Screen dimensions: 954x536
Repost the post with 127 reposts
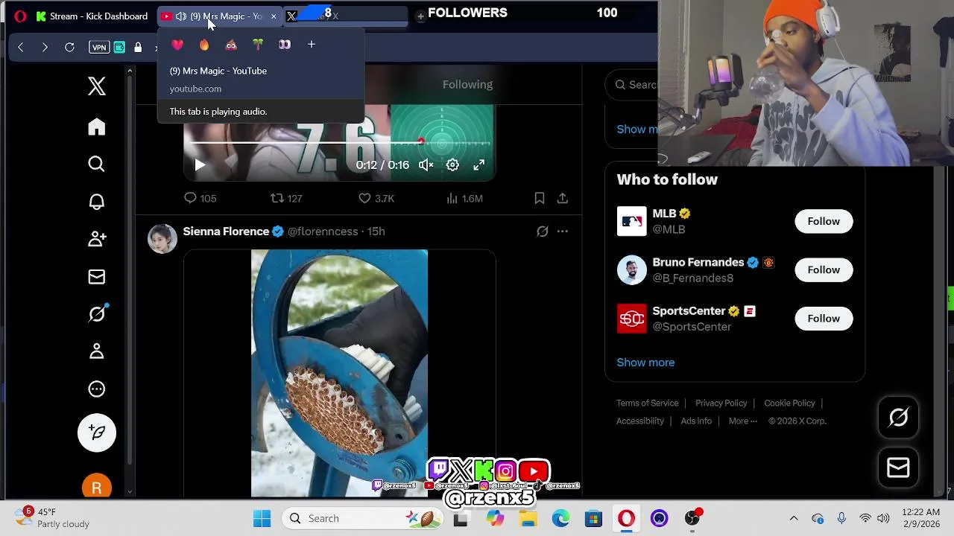click(286, 198)
